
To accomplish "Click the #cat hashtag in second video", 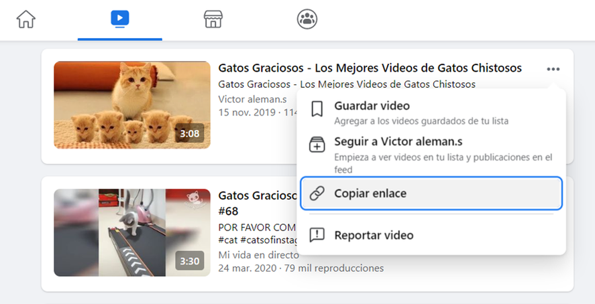I will tap(227, 240).
